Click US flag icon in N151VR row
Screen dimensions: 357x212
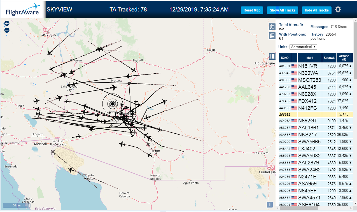(x=294, y=66)
